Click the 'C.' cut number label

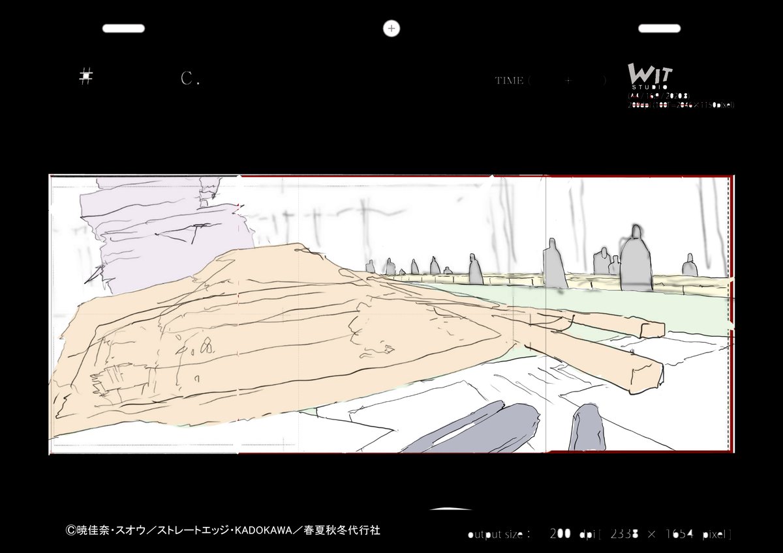click(x=191, y=79)
